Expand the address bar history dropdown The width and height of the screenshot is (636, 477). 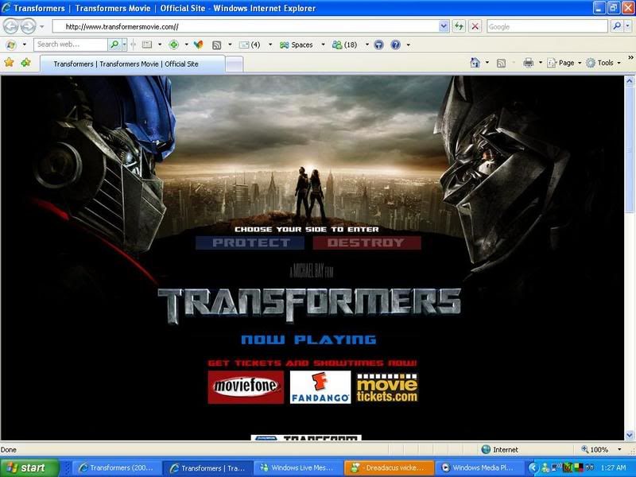(x=444, y=27)
